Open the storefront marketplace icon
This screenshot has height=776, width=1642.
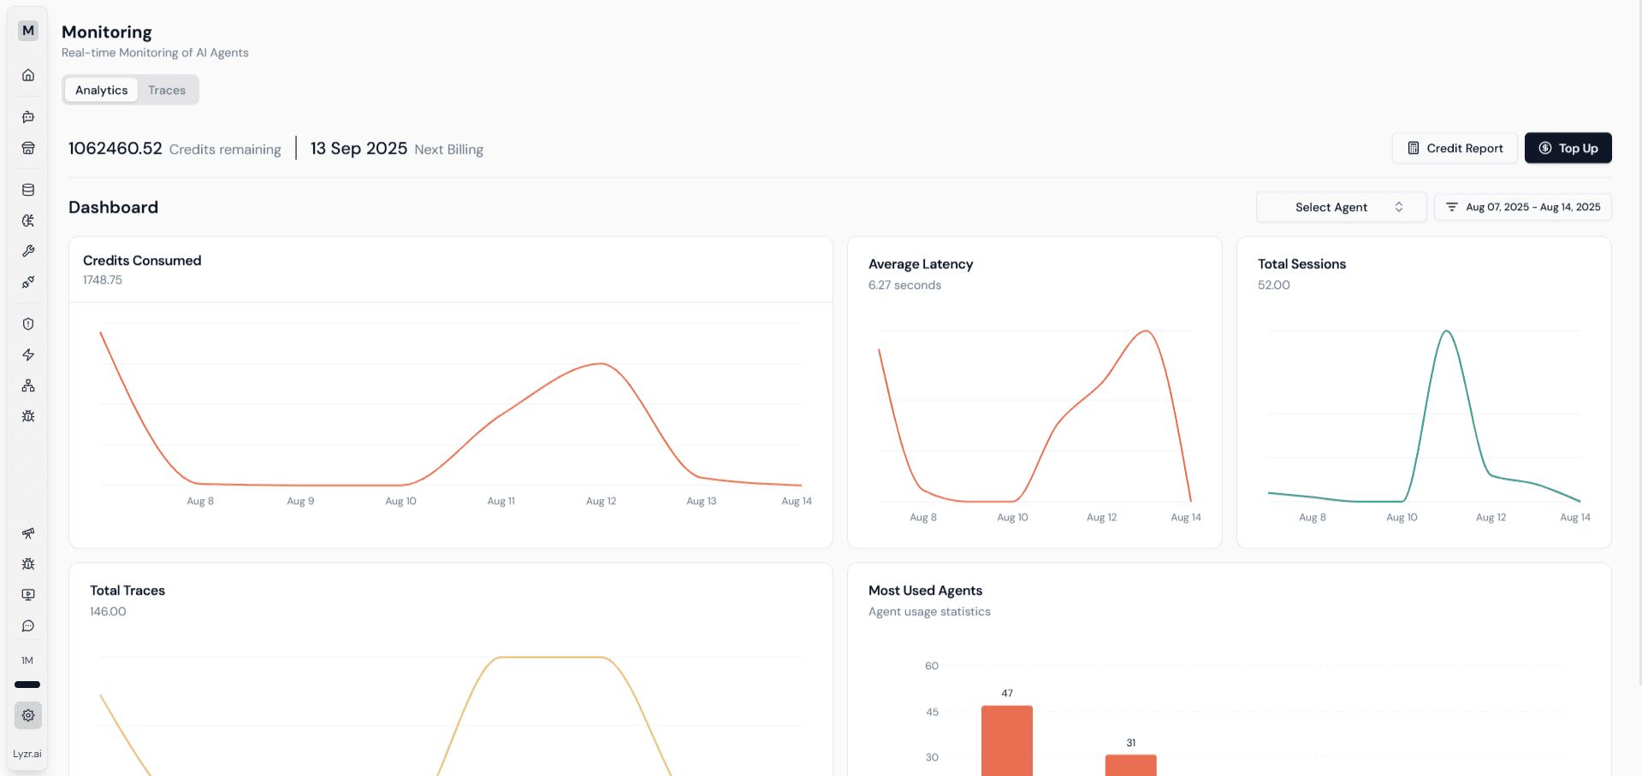point(28,148)
